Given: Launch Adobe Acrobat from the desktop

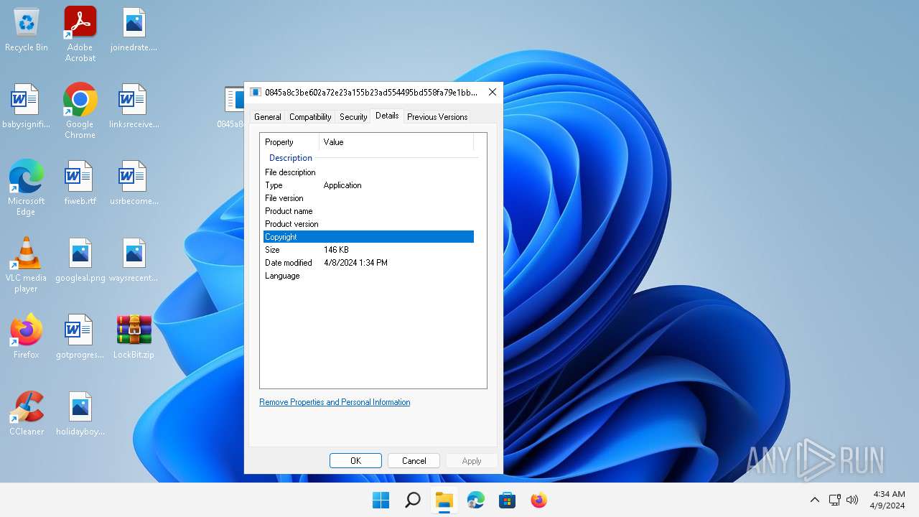Looking at the screenshot, I should tap(80, 34).
